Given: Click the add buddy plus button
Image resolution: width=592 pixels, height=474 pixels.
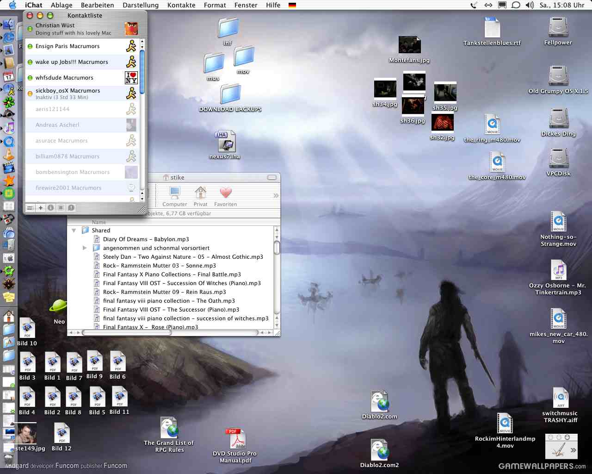Looking at the screenshot, I should point(41,208).
